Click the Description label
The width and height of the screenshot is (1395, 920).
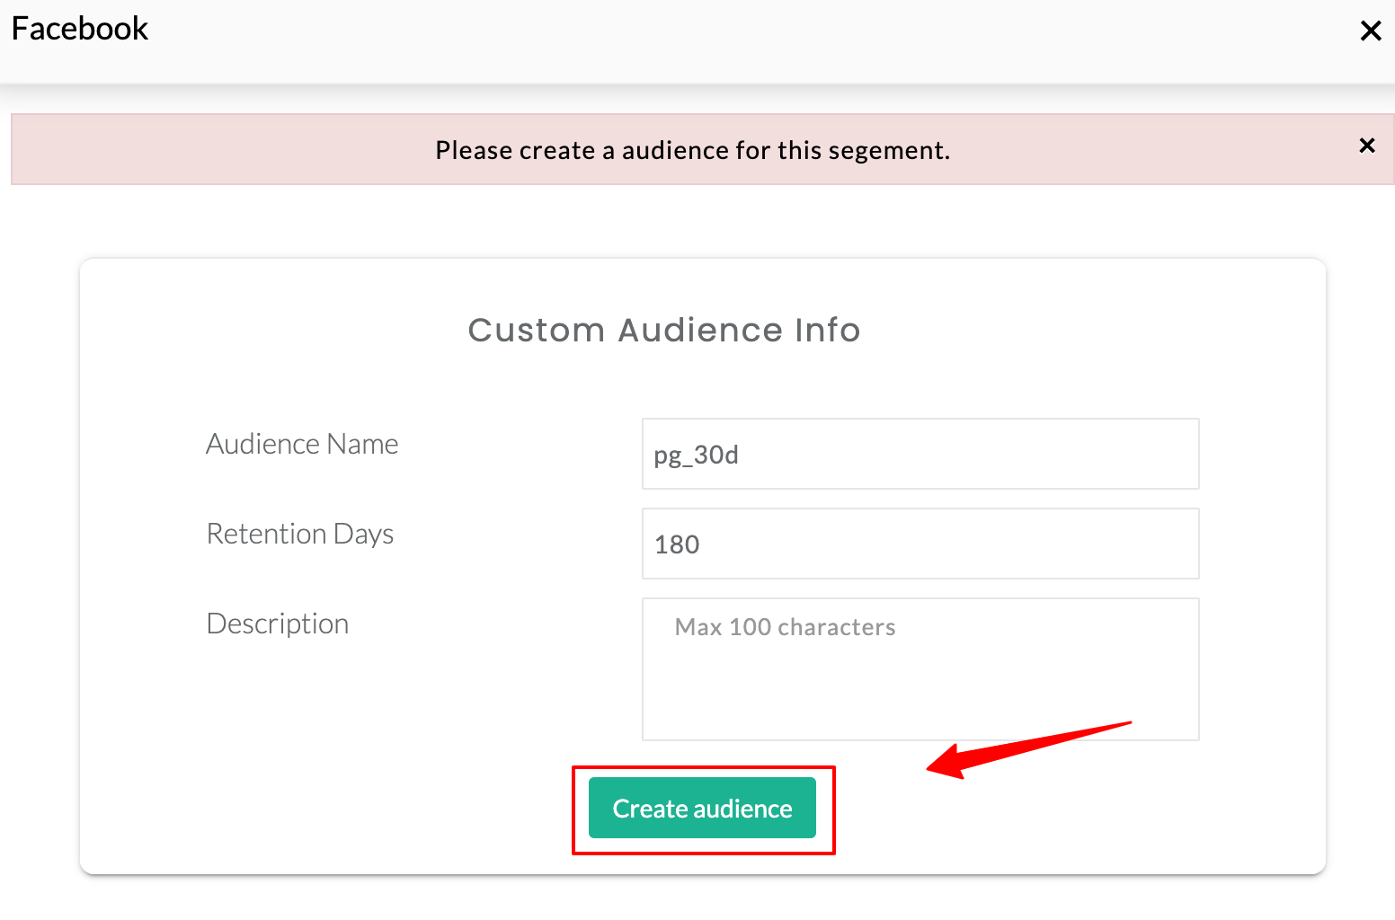tap(277, 623)
